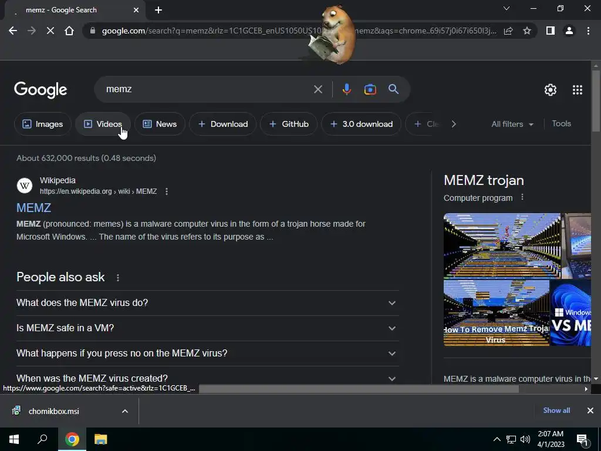
Task: Show all downloads
Action: point(556,410)
